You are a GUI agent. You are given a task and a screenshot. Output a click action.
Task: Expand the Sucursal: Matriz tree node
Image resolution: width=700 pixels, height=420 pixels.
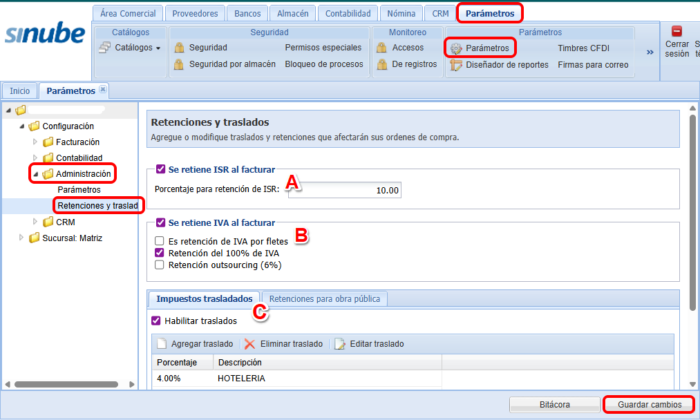22,238
